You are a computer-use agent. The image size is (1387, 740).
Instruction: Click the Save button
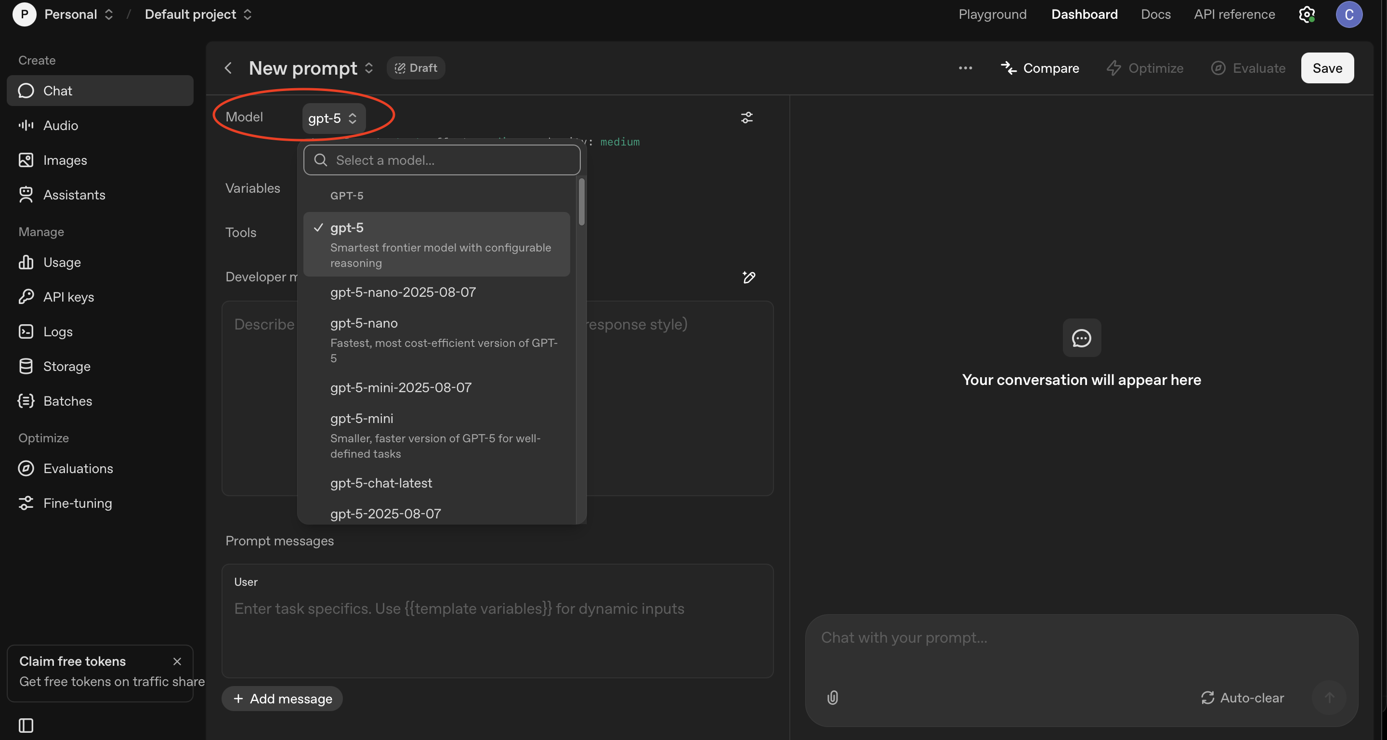[x=1327, y=68]
